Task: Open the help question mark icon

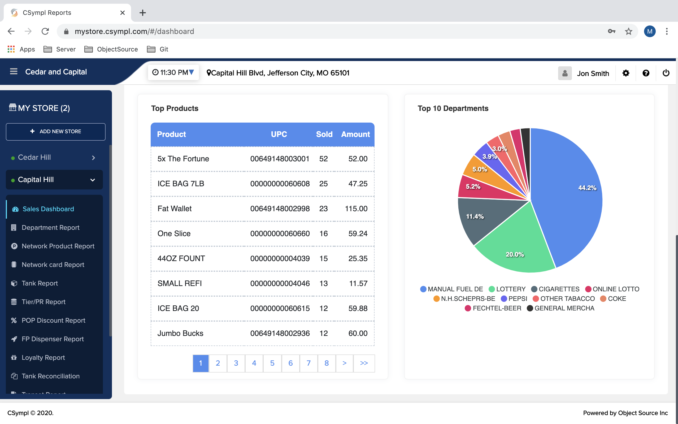Action: (646, 73)
